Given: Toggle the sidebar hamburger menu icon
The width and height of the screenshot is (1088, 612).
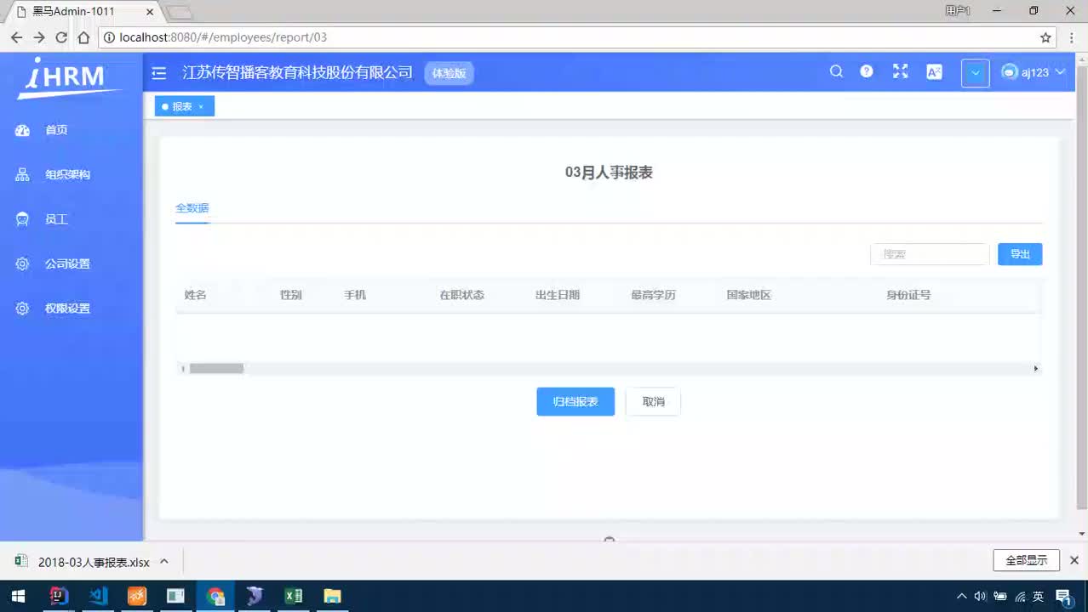Looking at the screenshot, I should click(159, 73).
